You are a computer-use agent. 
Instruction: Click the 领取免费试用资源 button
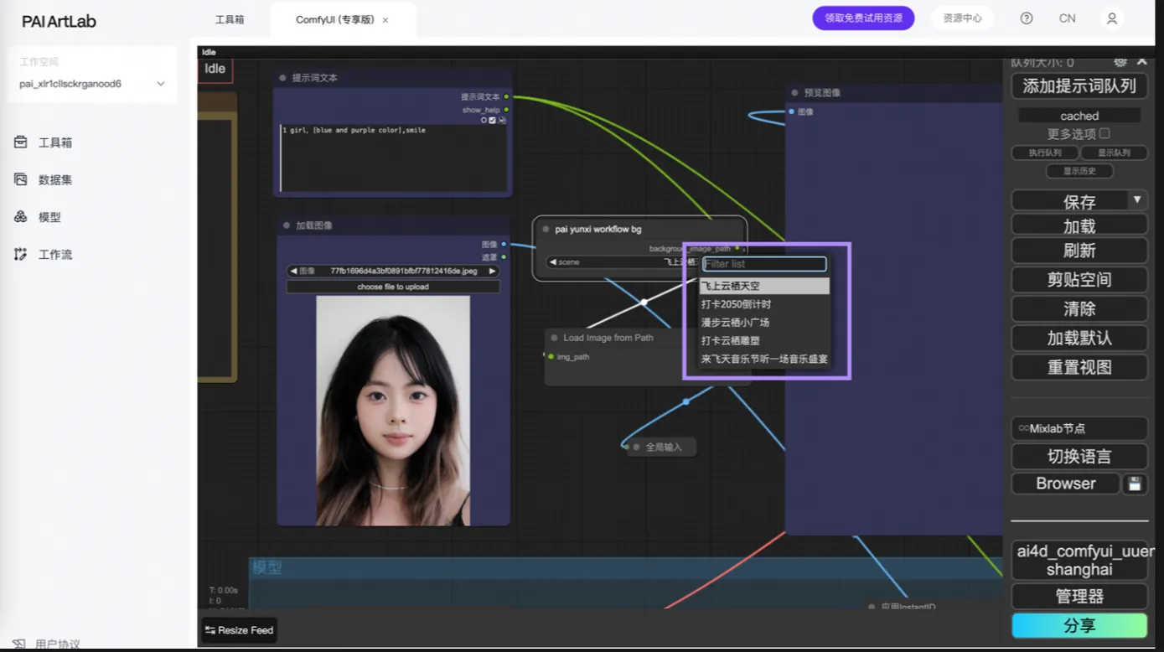(863, 18)
